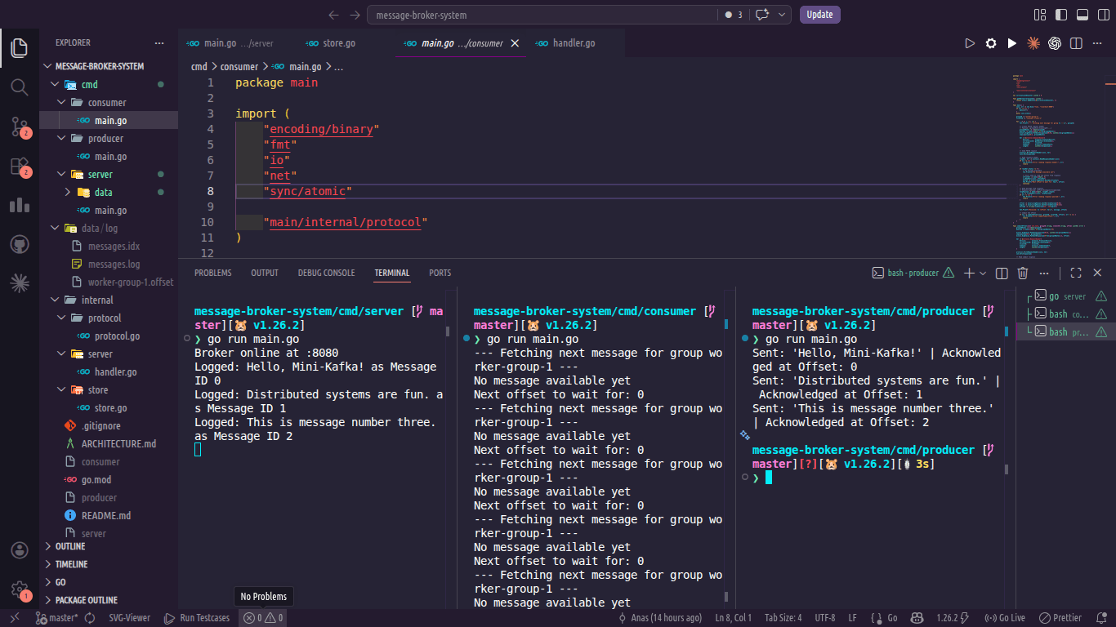Close the active main.go consumer tab
The width and height of the screenshot is (1116, 627).
click(x=515, y=43)
